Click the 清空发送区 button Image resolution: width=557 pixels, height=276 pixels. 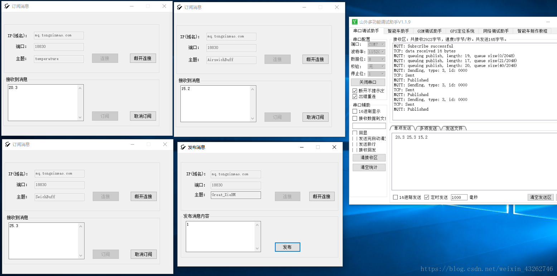coord(541,197)
